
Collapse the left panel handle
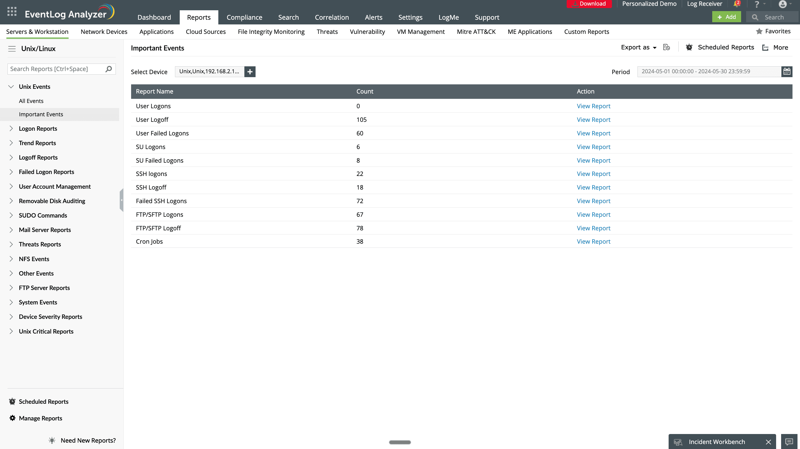(121, 200)
